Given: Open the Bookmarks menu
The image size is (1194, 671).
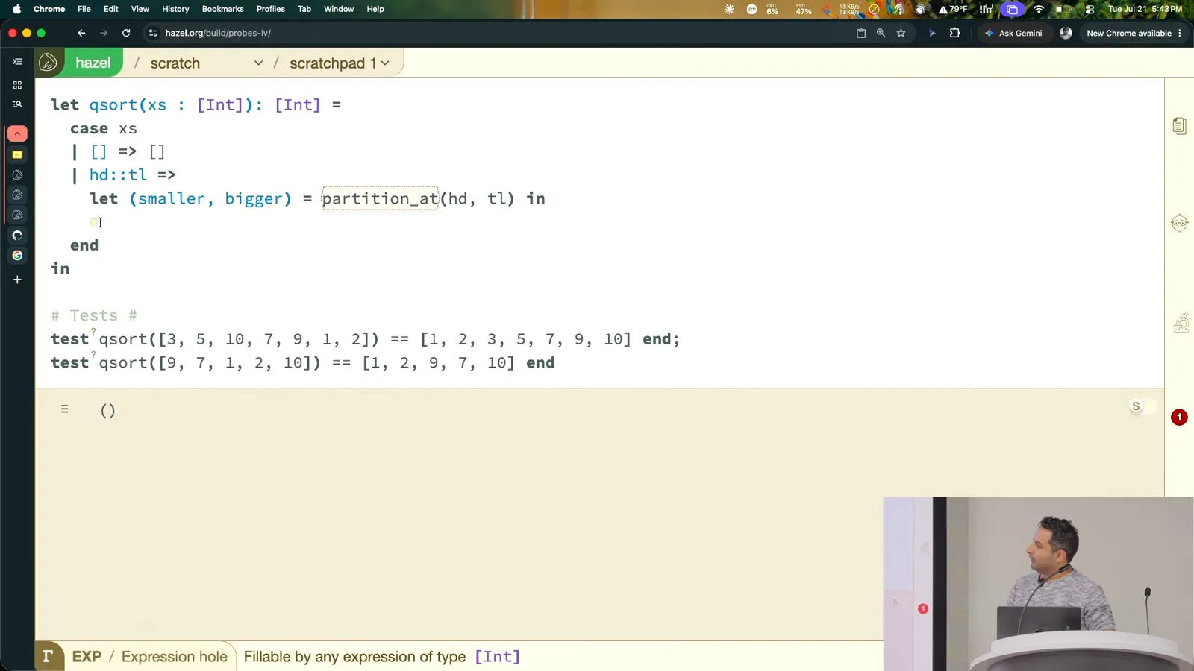Looking at the screenshot, I should [x=222, y=9].
